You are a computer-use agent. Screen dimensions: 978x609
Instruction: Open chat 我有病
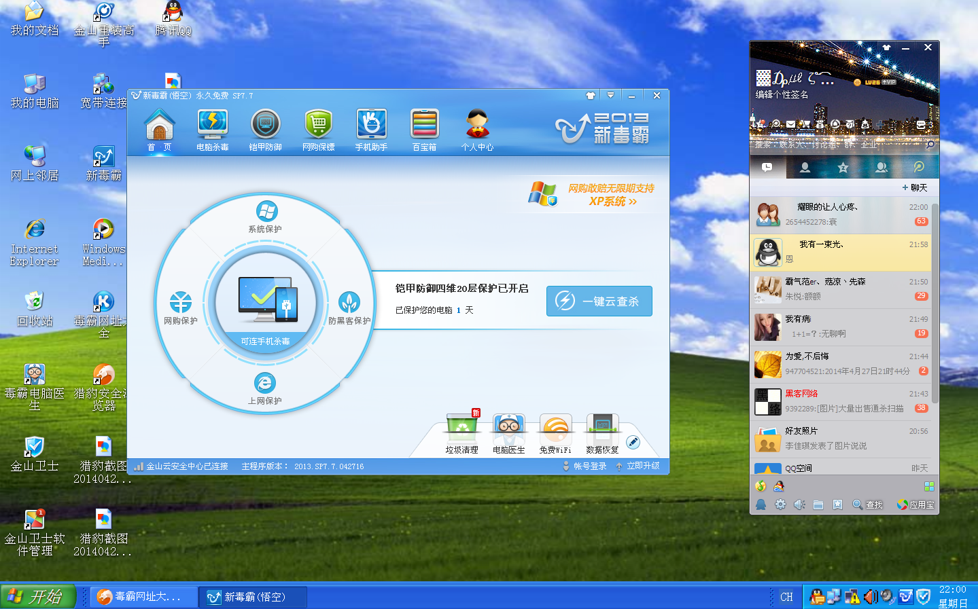pyautogui.click(x=841, y=327)
